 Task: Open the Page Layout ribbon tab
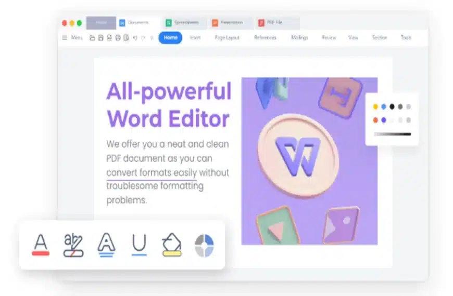coord(227,38)
